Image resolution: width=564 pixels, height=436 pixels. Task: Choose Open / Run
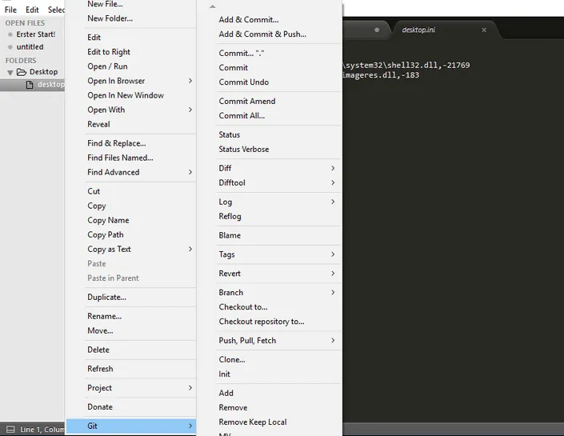tap(107, 66)
